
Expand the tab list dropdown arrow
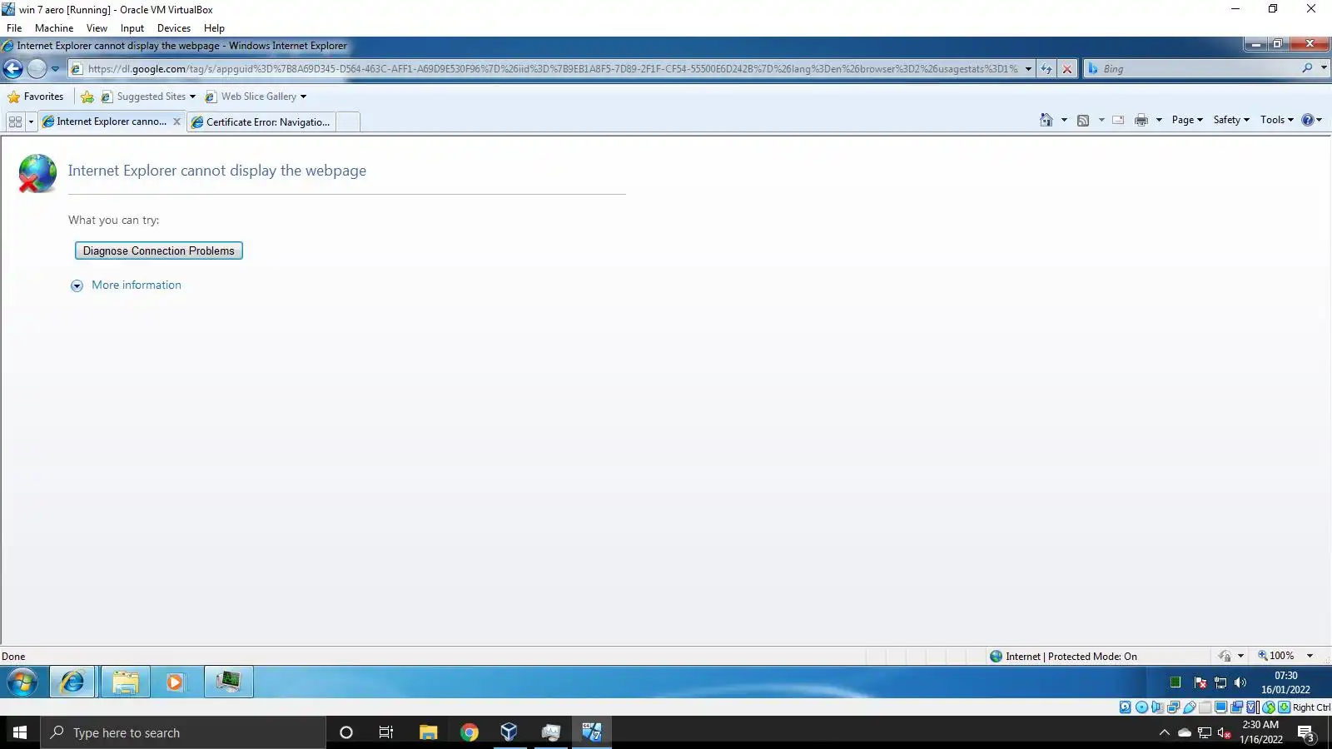[32, 122]
